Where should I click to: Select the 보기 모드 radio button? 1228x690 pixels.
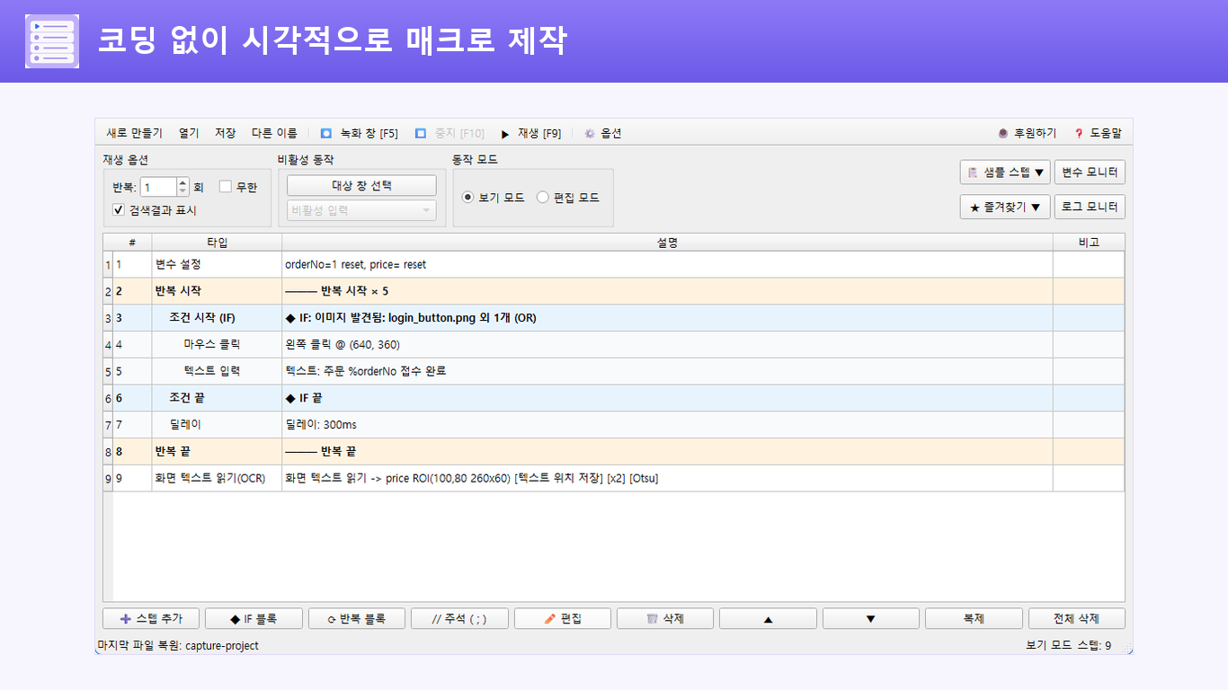[x=493, y=198]
